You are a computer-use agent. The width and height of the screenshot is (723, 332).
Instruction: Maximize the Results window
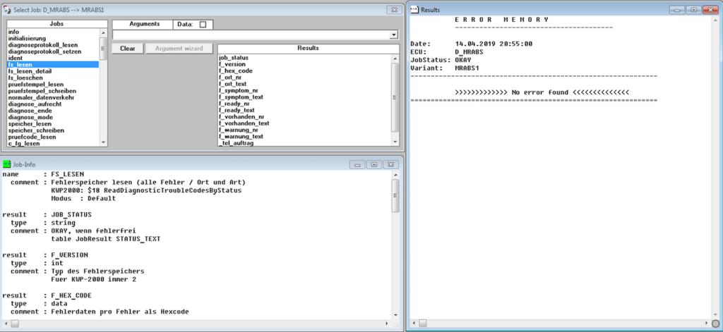(694, 10)
